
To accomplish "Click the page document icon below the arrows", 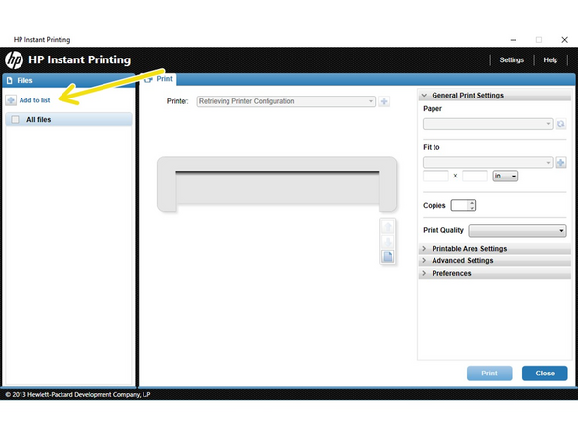I will click(388, 256).
